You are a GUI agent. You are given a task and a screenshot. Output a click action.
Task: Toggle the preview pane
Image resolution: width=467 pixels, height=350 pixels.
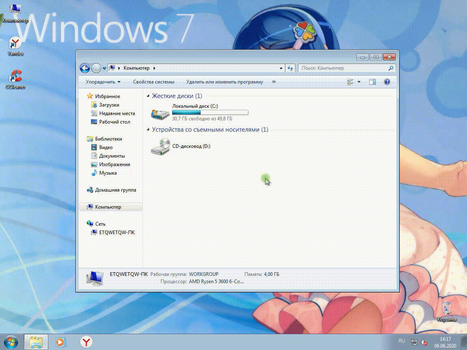coord(372,82)
